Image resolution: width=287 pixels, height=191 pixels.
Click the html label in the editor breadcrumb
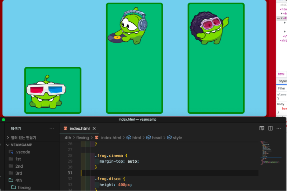137,138
